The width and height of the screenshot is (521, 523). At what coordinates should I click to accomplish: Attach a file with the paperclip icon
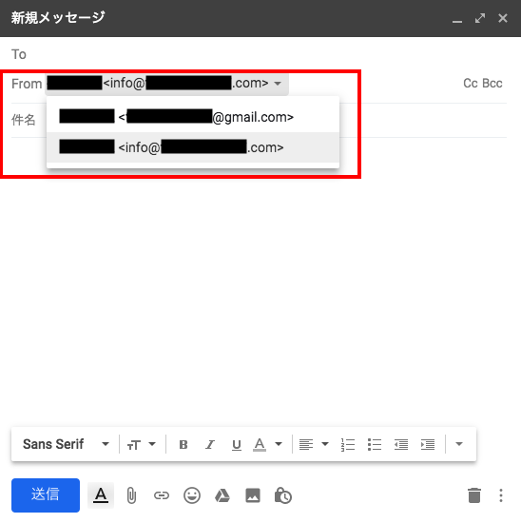(x=131, y=495)
